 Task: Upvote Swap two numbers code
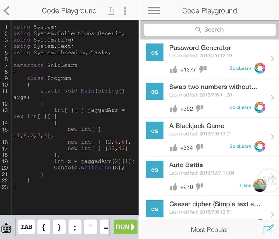pyautogui.click(x=174, y=109)
